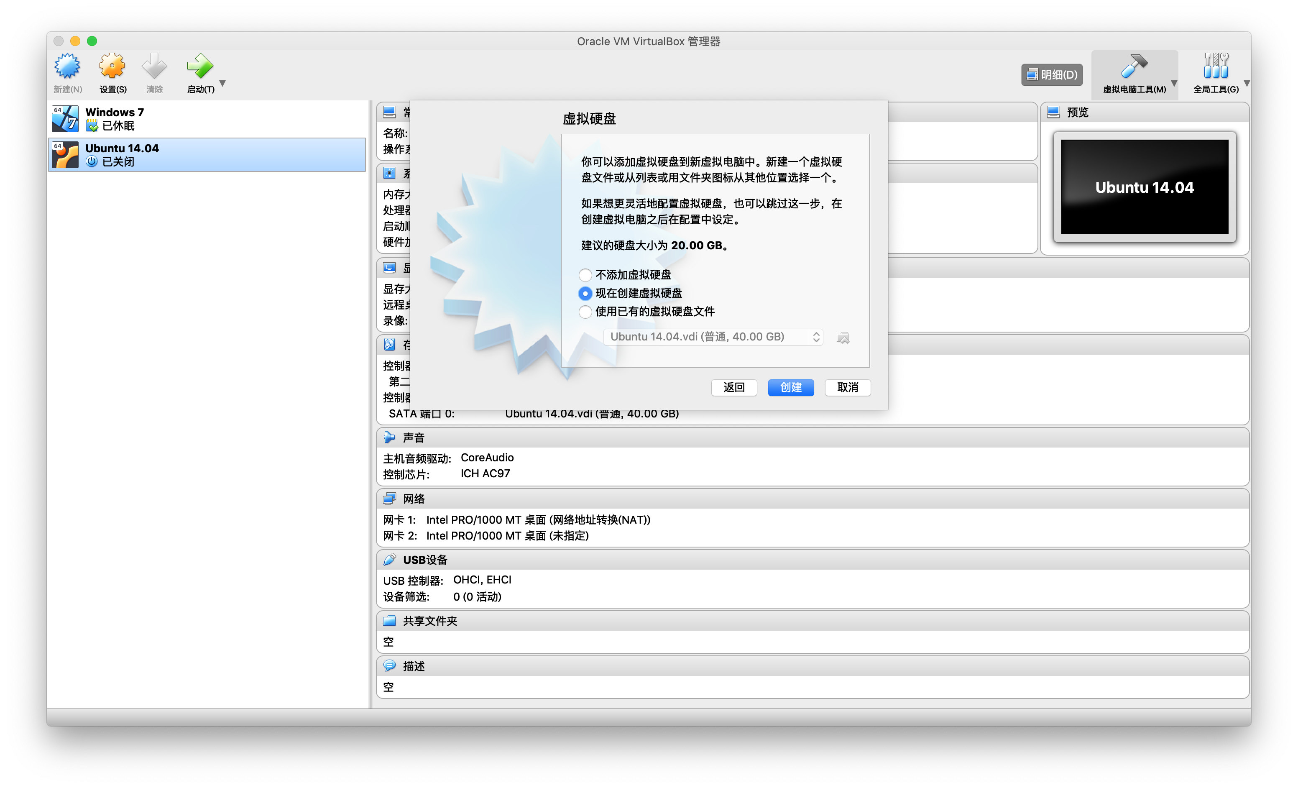
Task: Click the OHCI, EHCI USB controller value
Action: tap(482, 580)
